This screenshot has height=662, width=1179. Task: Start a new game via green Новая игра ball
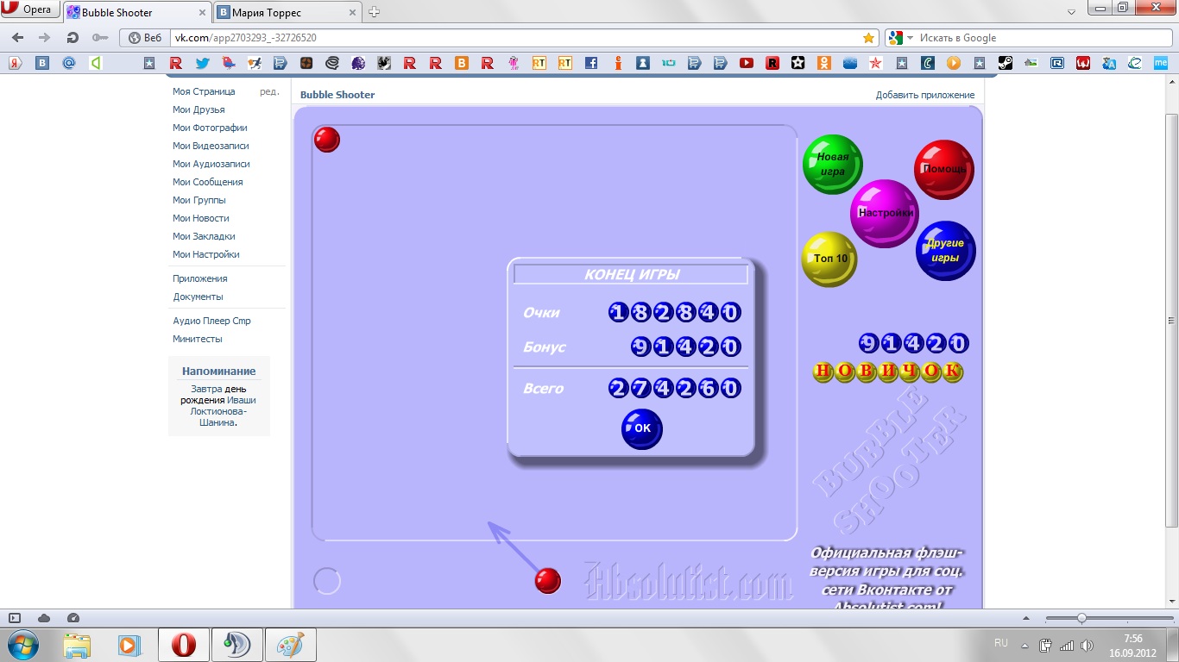[x=833, y=165]
